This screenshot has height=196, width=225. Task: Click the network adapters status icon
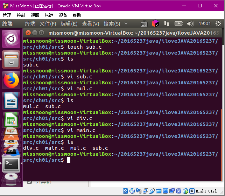point(145,191)
